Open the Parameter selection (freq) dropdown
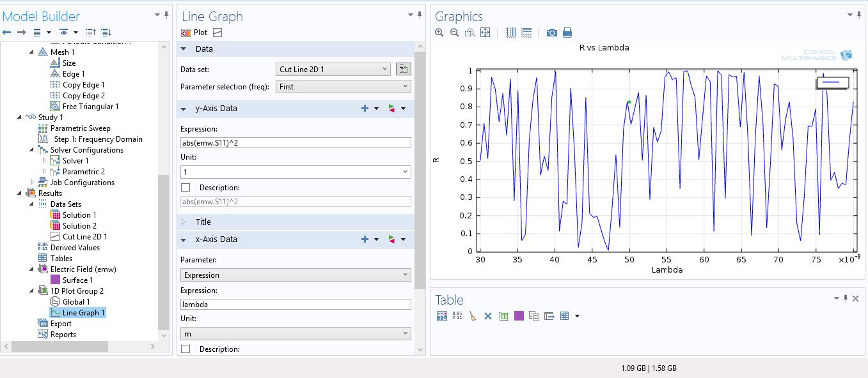 click(x=343, y=86)
